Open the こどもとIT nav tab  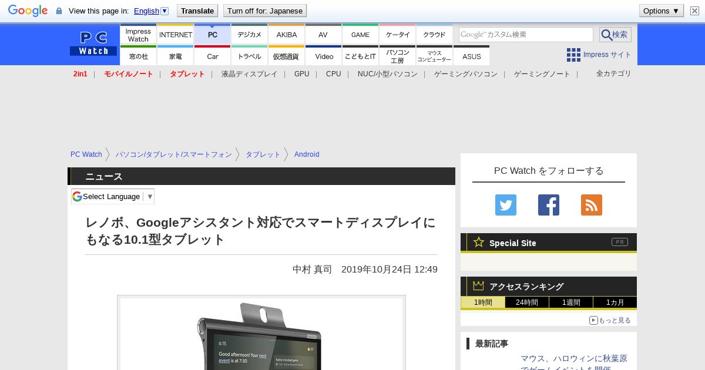(x=360, y=56)
